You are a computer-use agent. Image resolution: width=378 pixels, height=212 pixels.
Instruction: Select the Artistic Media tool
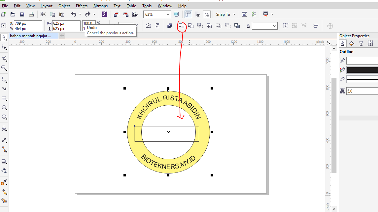(4, 89)
